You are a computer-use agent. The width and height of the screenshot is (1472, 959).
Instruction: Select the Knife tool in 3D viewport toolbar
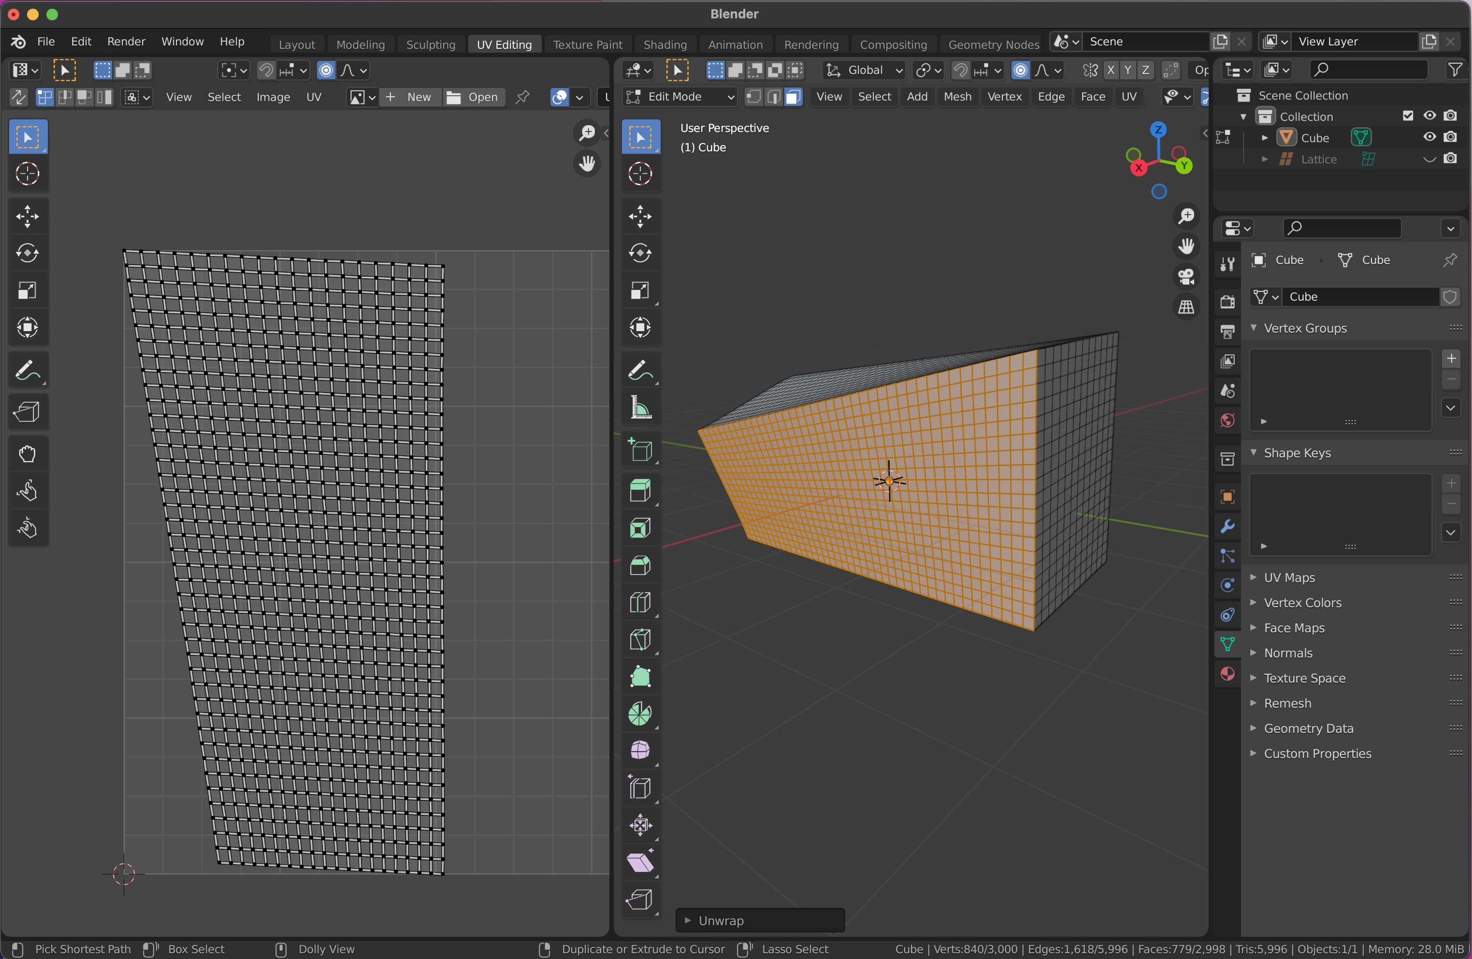640,639
